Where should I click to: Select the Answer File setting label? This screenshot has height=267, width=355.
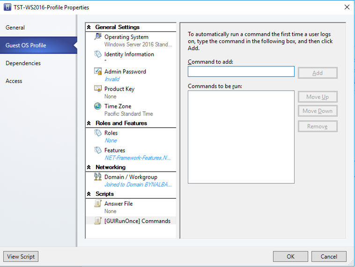[x=118, y=203]
